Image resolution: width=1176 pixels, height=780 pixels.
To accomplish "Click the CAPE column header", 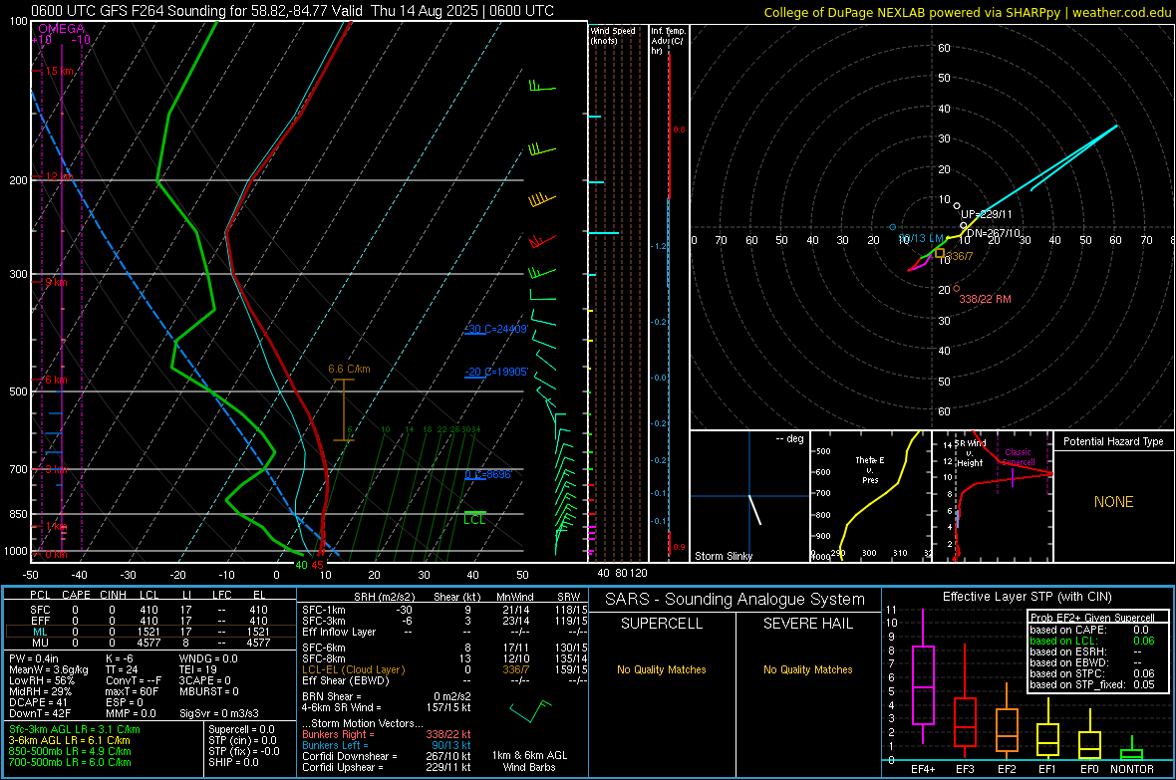I will pyautogui.click(x=76, y=595).
